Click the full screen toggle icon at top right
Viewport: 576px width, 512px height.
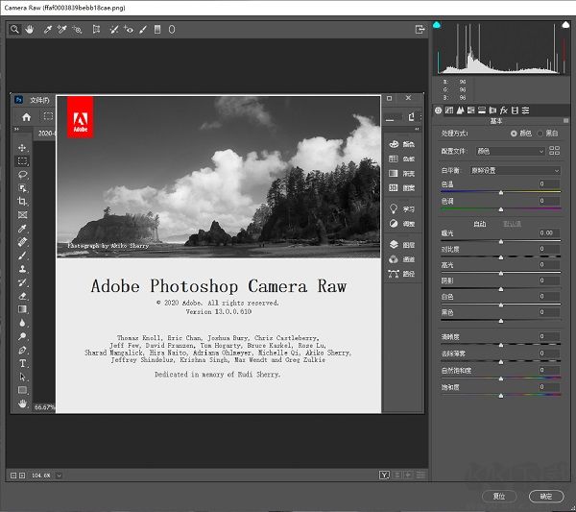point(419,30)
